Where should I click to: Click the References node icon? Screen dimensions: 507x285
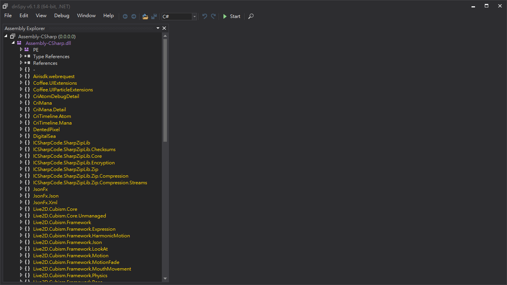pos(27,63)
